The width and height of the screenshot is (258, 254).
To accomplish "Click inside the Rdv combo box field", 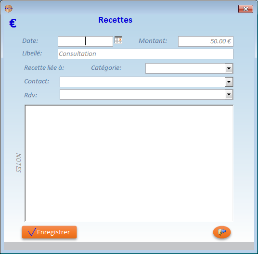I will coord(142,94).
